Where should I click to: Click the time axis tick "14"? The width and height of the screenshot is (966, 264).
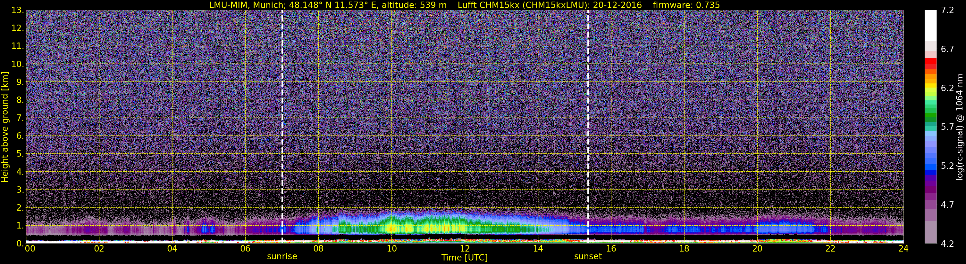tap(538, 249)
